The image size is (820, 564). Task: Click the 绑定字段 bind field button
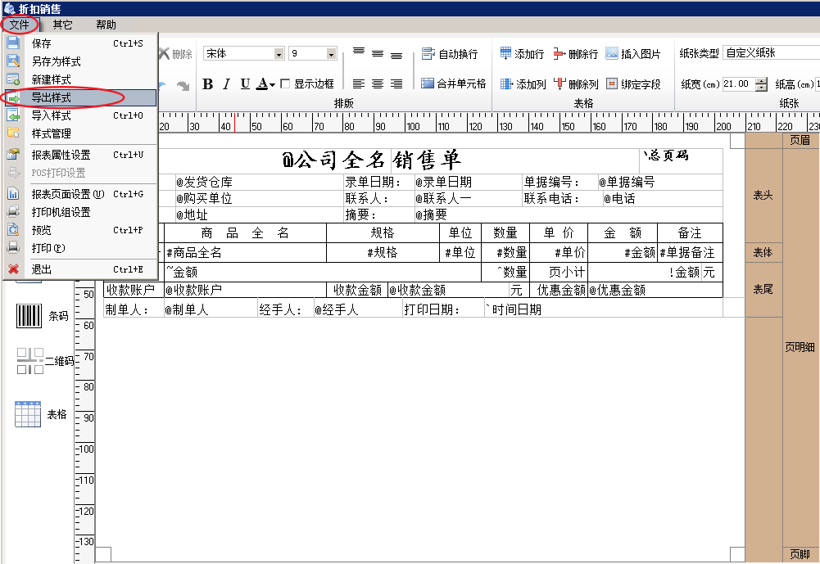click(633, 83)
